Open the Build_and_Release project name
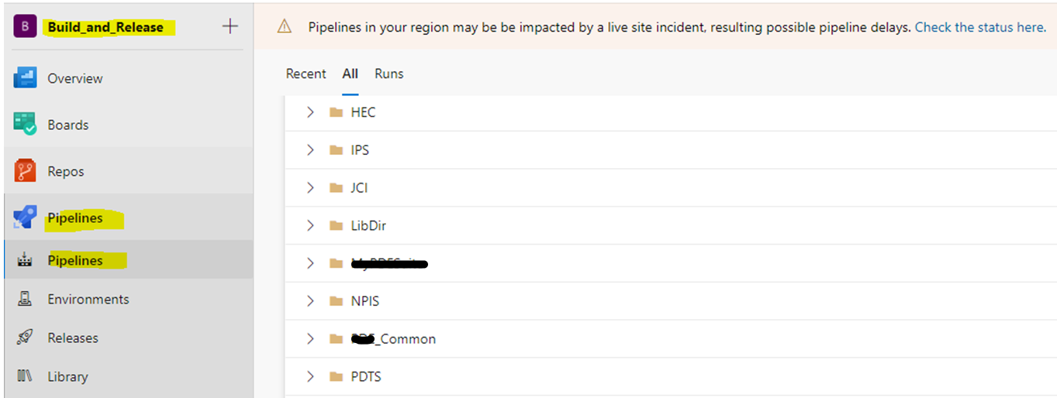 click(x=106, y=27)
